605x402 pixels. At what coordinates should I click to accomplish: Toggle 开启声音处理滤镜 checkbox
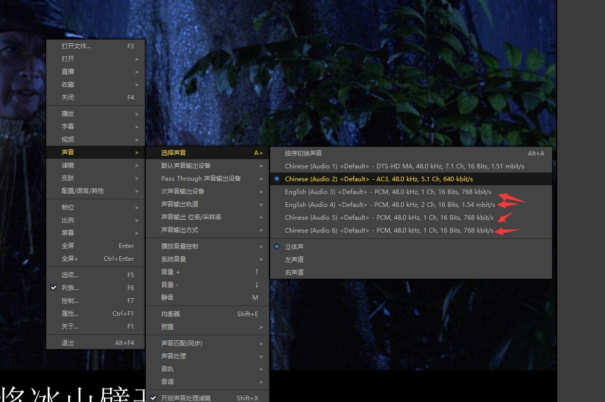[x=207, y=398]
